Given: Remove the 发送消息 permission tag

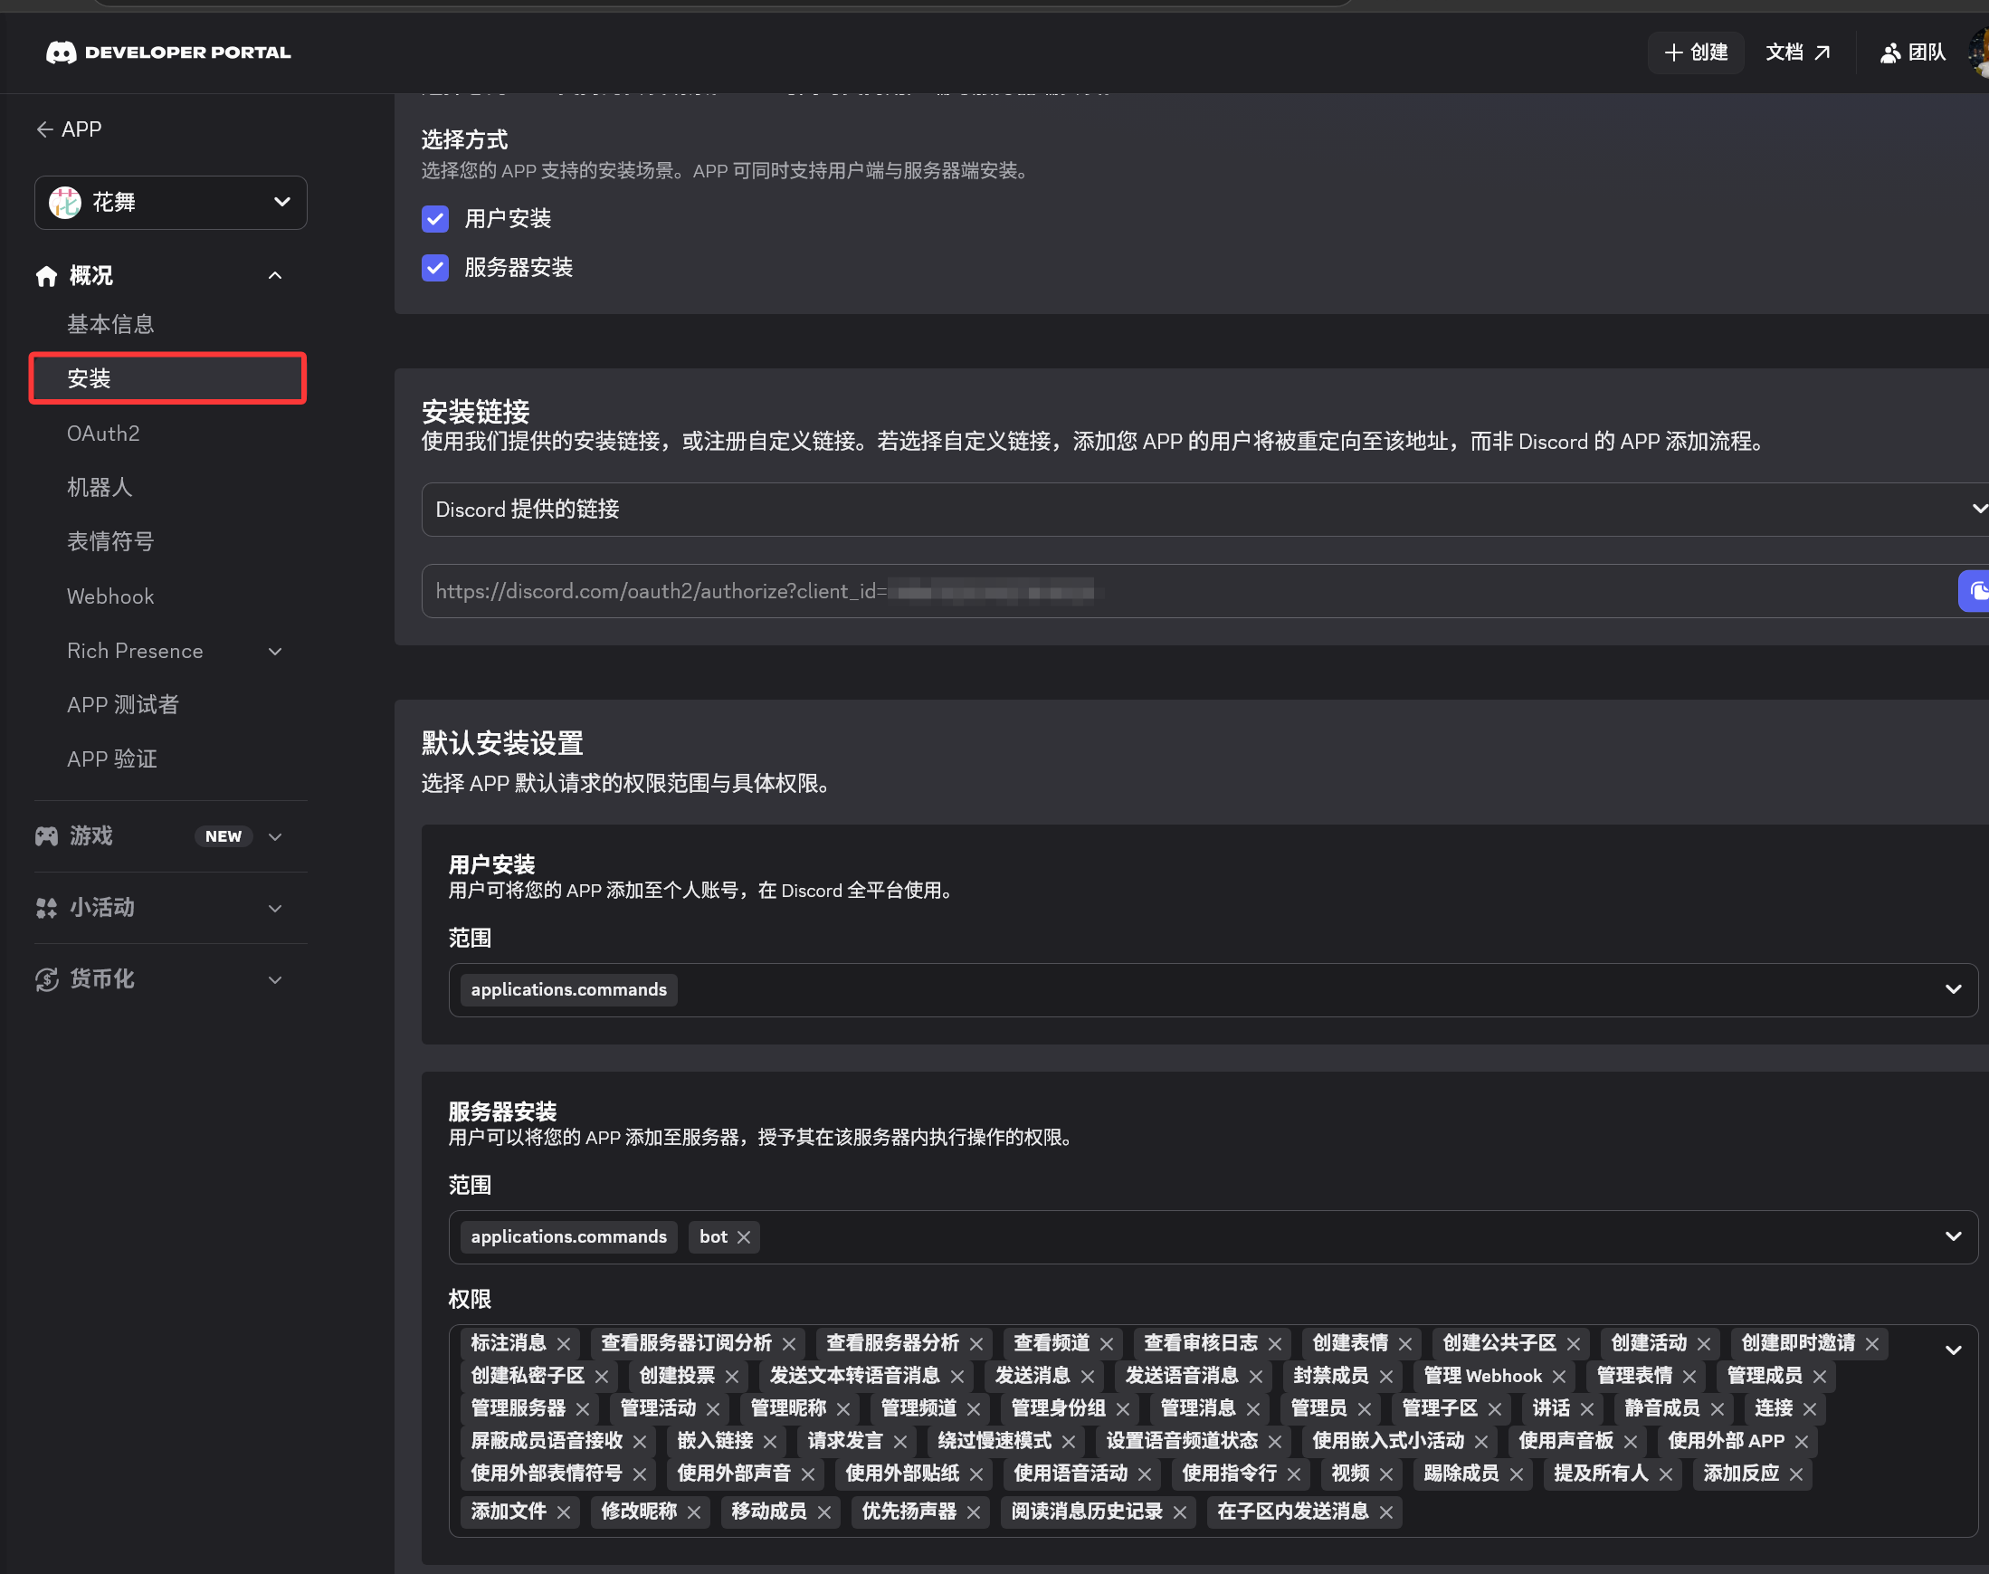Looking at the screenshot, I should pyautogui.click(x=1087, y=1376).
